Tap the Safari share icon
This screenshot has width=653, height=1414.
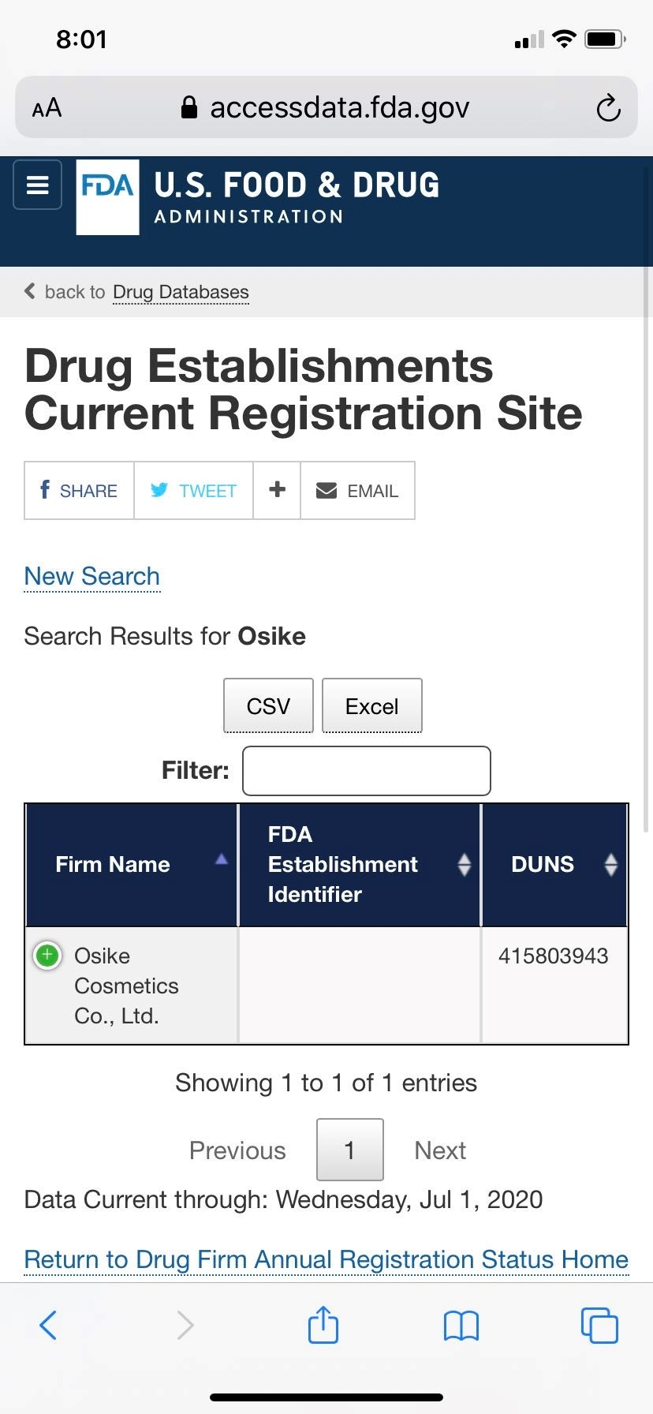pyautogui.click(x=323, y=1324)
